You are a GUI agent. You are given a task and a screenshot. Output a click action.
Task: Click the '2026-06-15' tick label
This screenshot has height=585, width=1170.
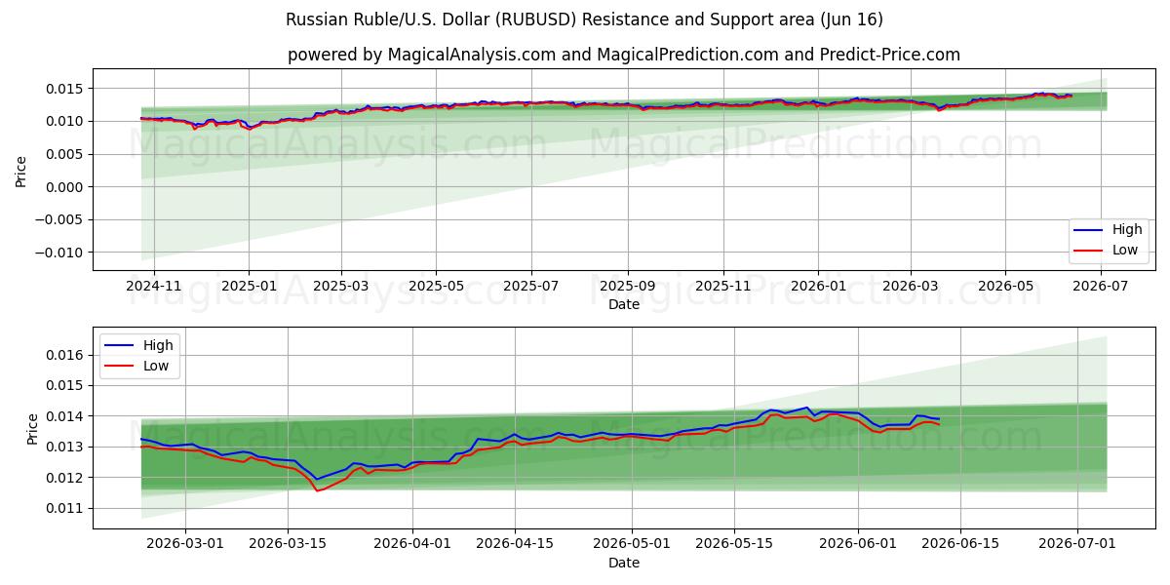coord(960,544)
